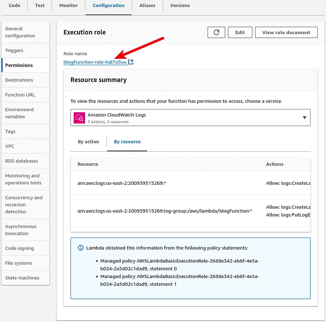Select Triggers in the sidebar
Screen dimensions: 326x322
point(26,50)
